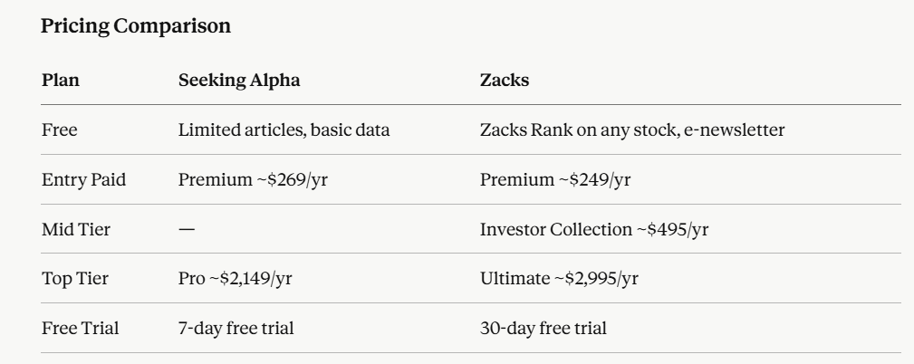Click the Mid Tier row label
The image size is (914, 364).
point(76,229)
